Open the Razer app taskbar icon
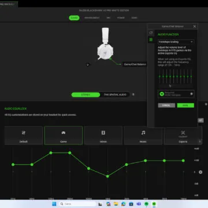The image size is (208, 208). [x=154, y=204]
